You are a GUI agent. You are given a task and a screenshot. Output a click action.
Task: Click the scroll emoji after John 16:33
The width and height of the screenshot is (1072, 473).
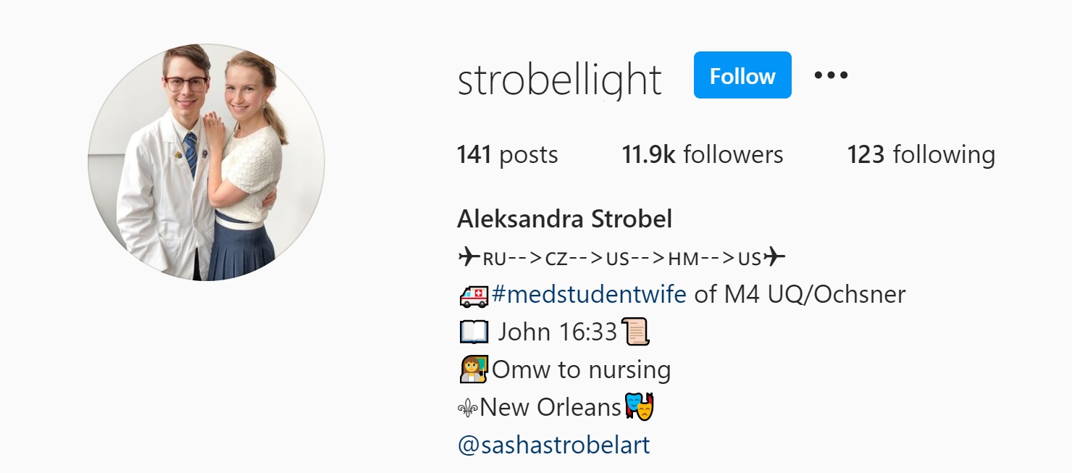tap(636, 332)
